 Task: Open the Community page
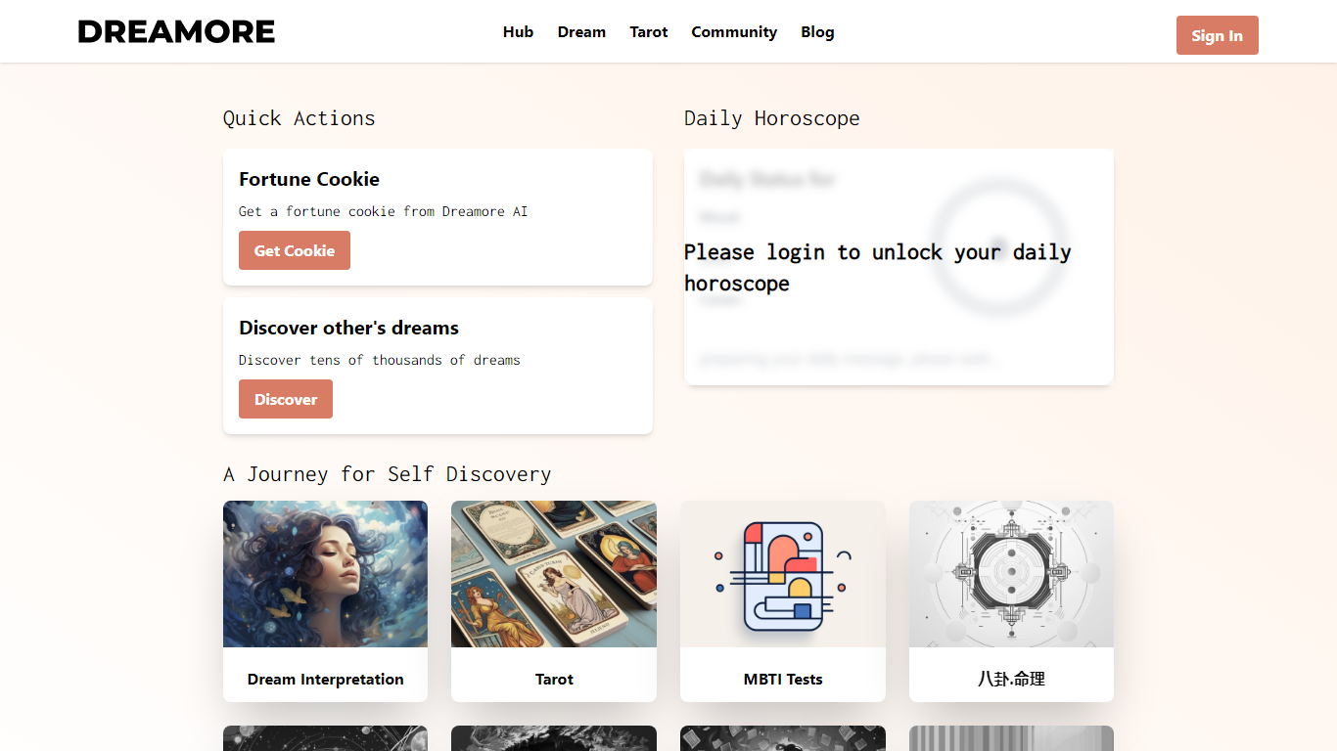[734, 32]
